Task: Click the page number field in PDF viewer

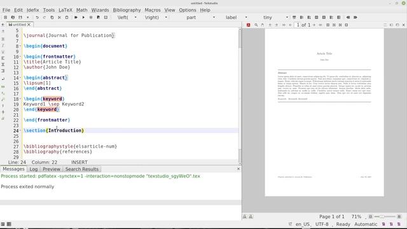Action: tap(298, 25)
